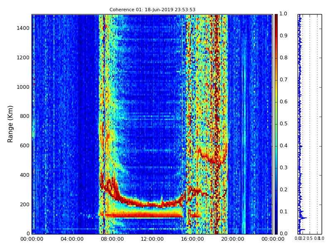Click the x-axis time label '12:00:00'
The width and height of the screenshot is (332, 249).
tap(152, 239)
